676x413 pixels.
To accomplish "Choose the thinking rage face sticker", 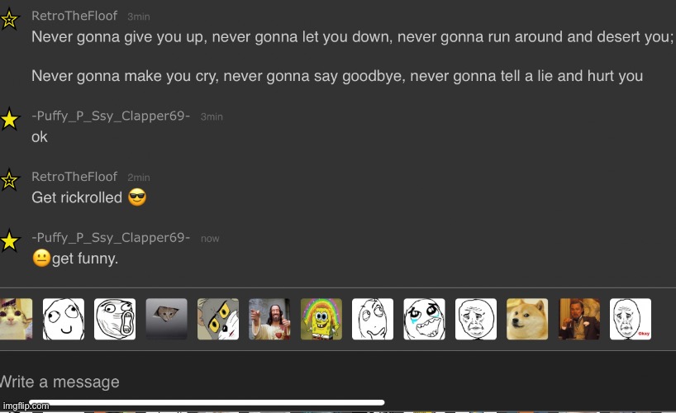I will tap(373, 319).
